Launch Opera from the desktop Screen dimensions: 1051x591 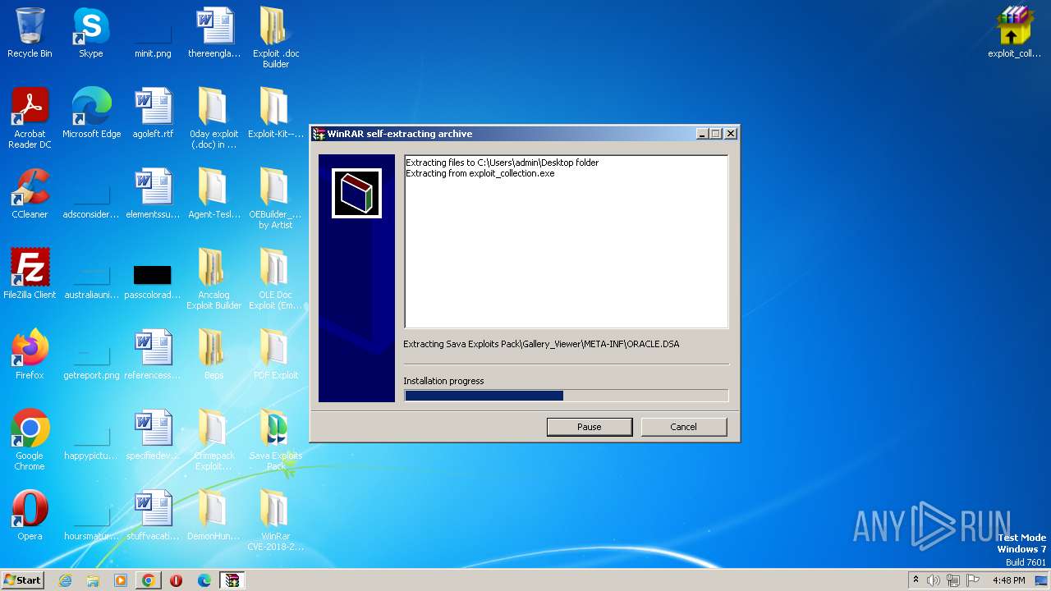(30, 515)
